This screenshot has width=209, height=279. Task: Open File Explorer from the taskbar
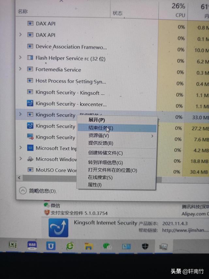tap(88, 246)
